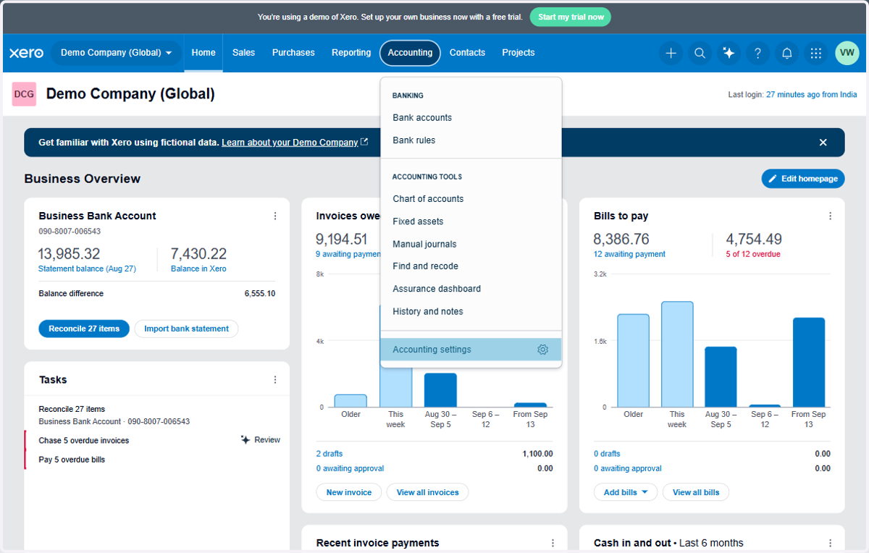The width and height of the screenshot is (869, 553).
Task: Click Bills chart bar for Older
Action: [633, 361]
